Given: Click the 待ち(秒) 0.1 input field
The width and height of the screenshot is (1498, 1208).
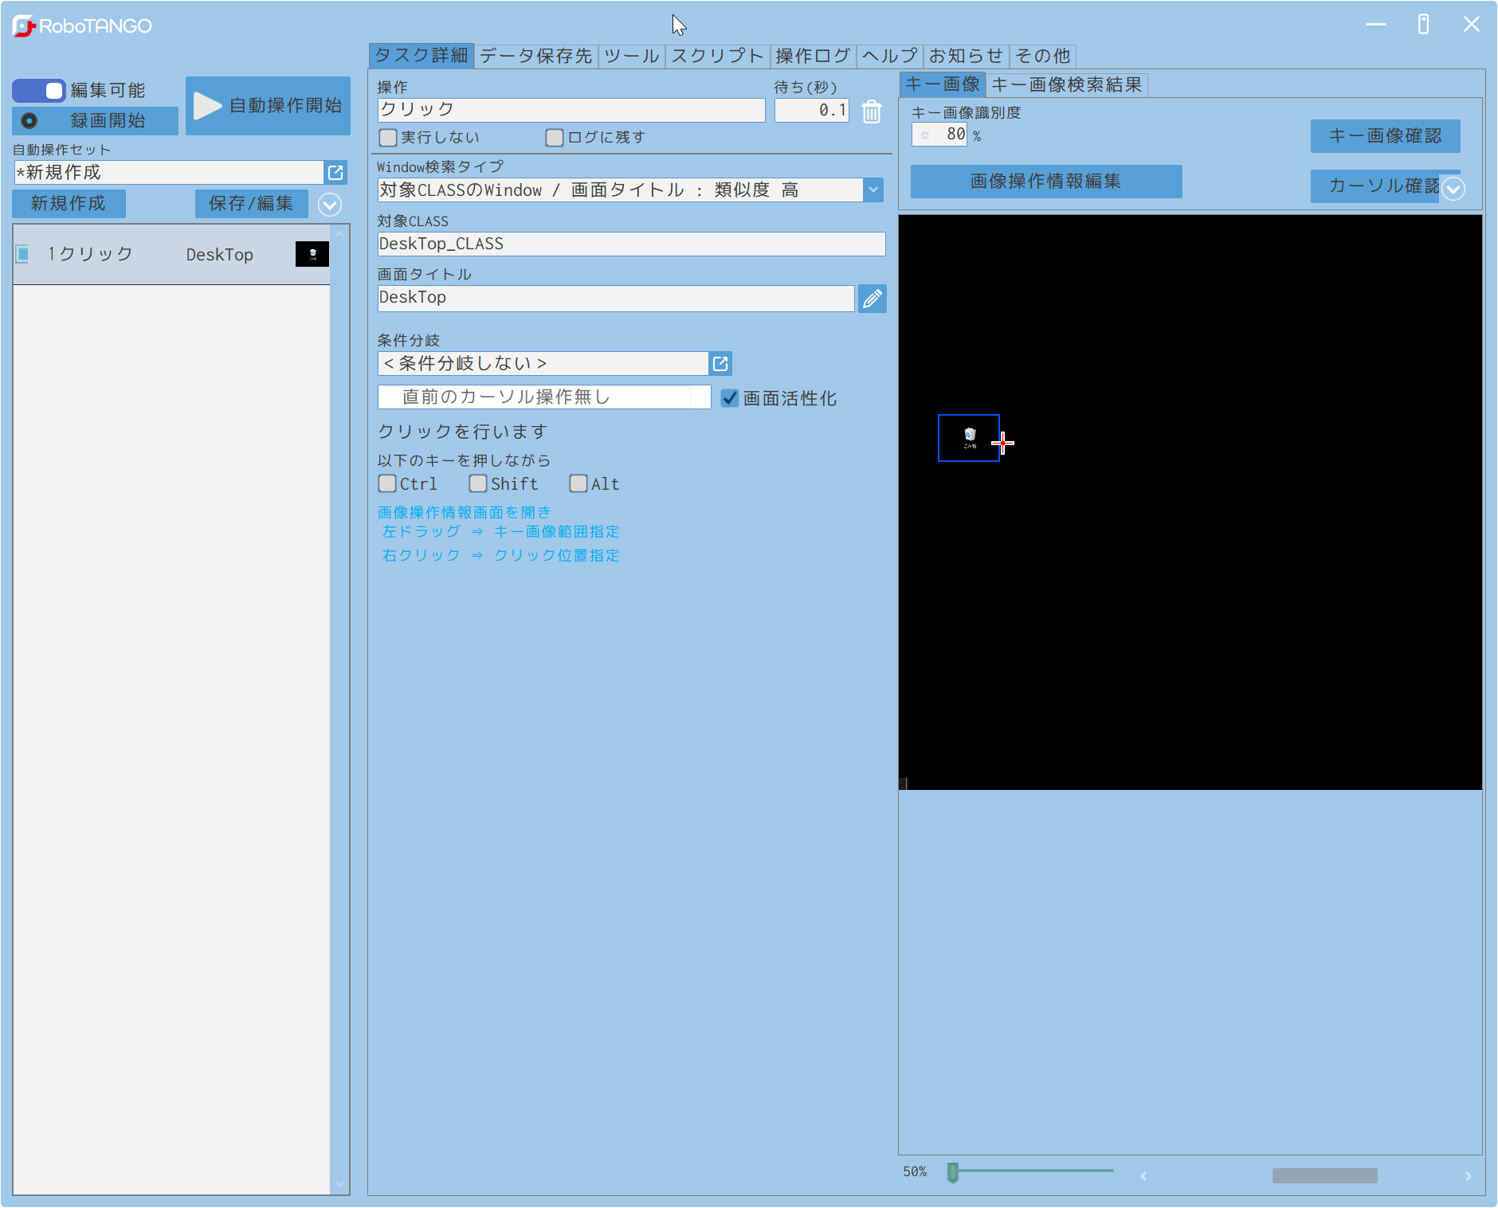Looking at the screenshot, I should [811, 110].
